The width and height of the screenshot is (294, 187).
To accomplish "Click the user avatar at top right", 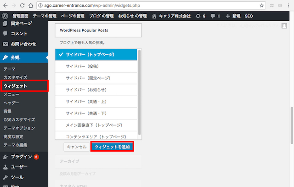I will (284, 26).
